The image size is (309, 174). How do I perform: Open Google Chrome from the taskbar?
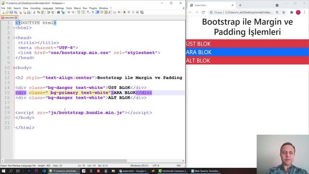(133, 171)
